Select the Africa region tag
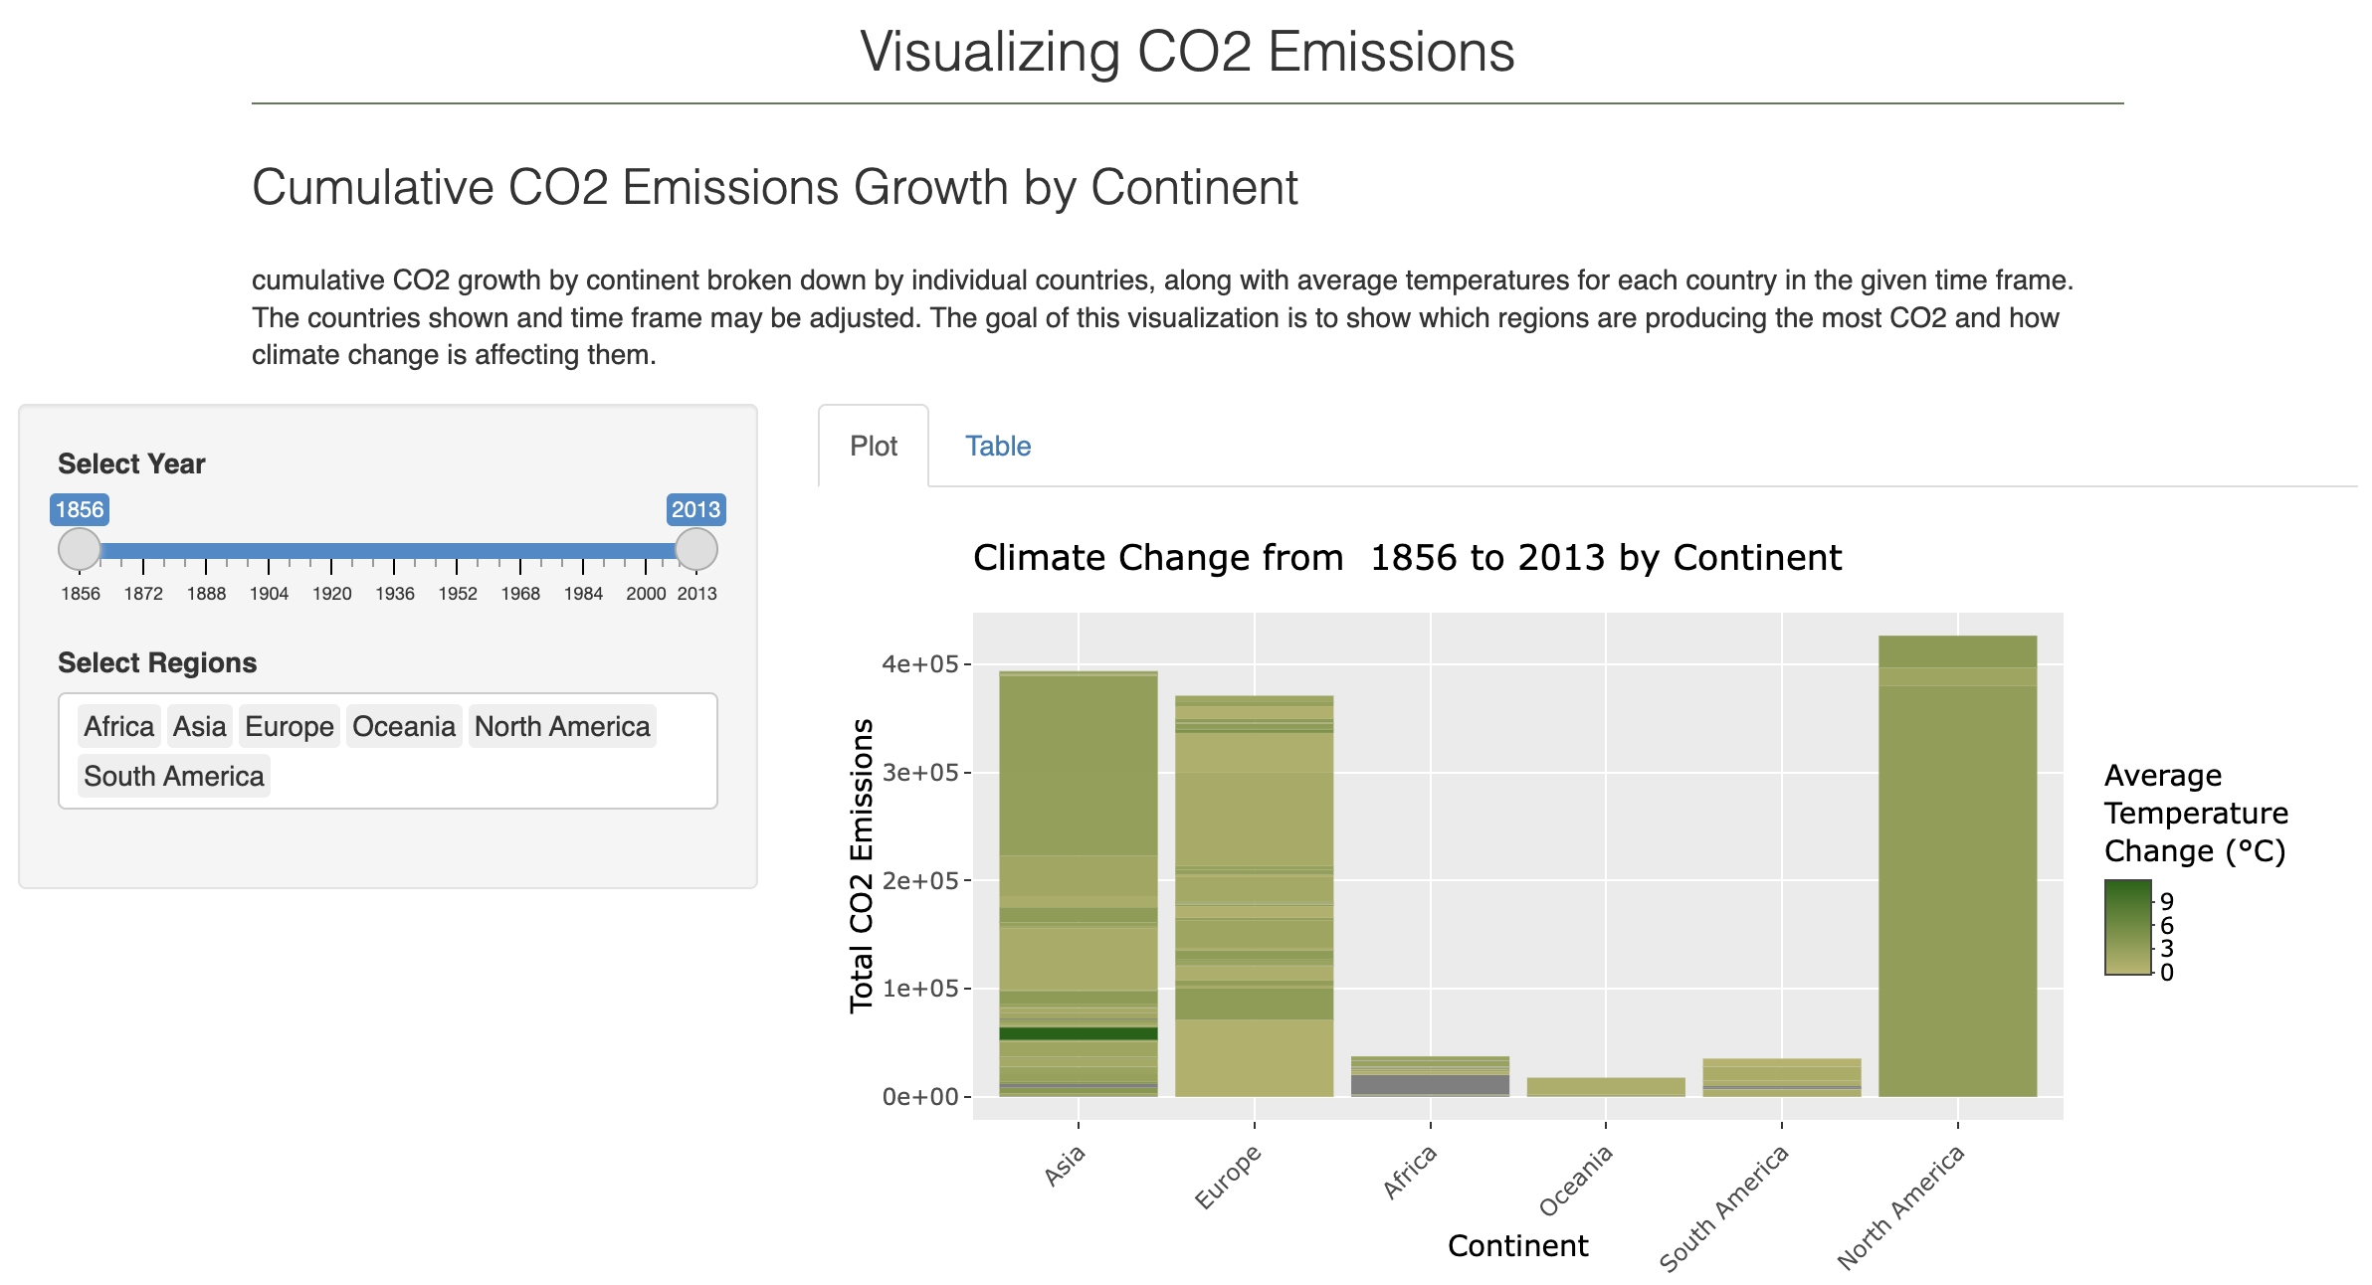The image size is (2372, 1285). (x=119, y=726)
